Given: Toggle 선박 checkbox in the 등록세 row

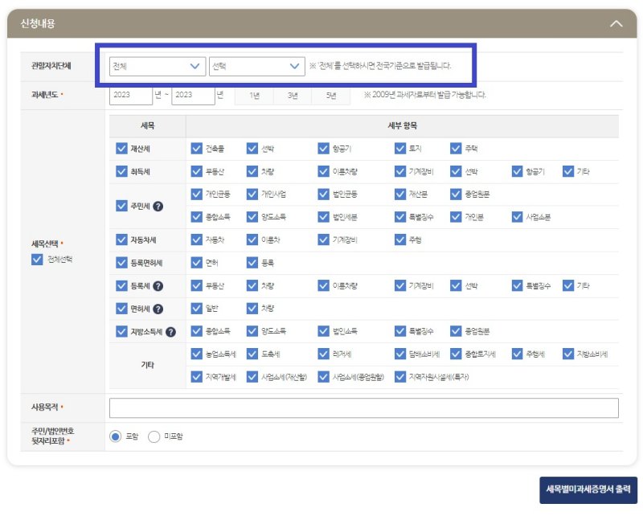Looking at the screenshot, I should click(x=456, y=285).
